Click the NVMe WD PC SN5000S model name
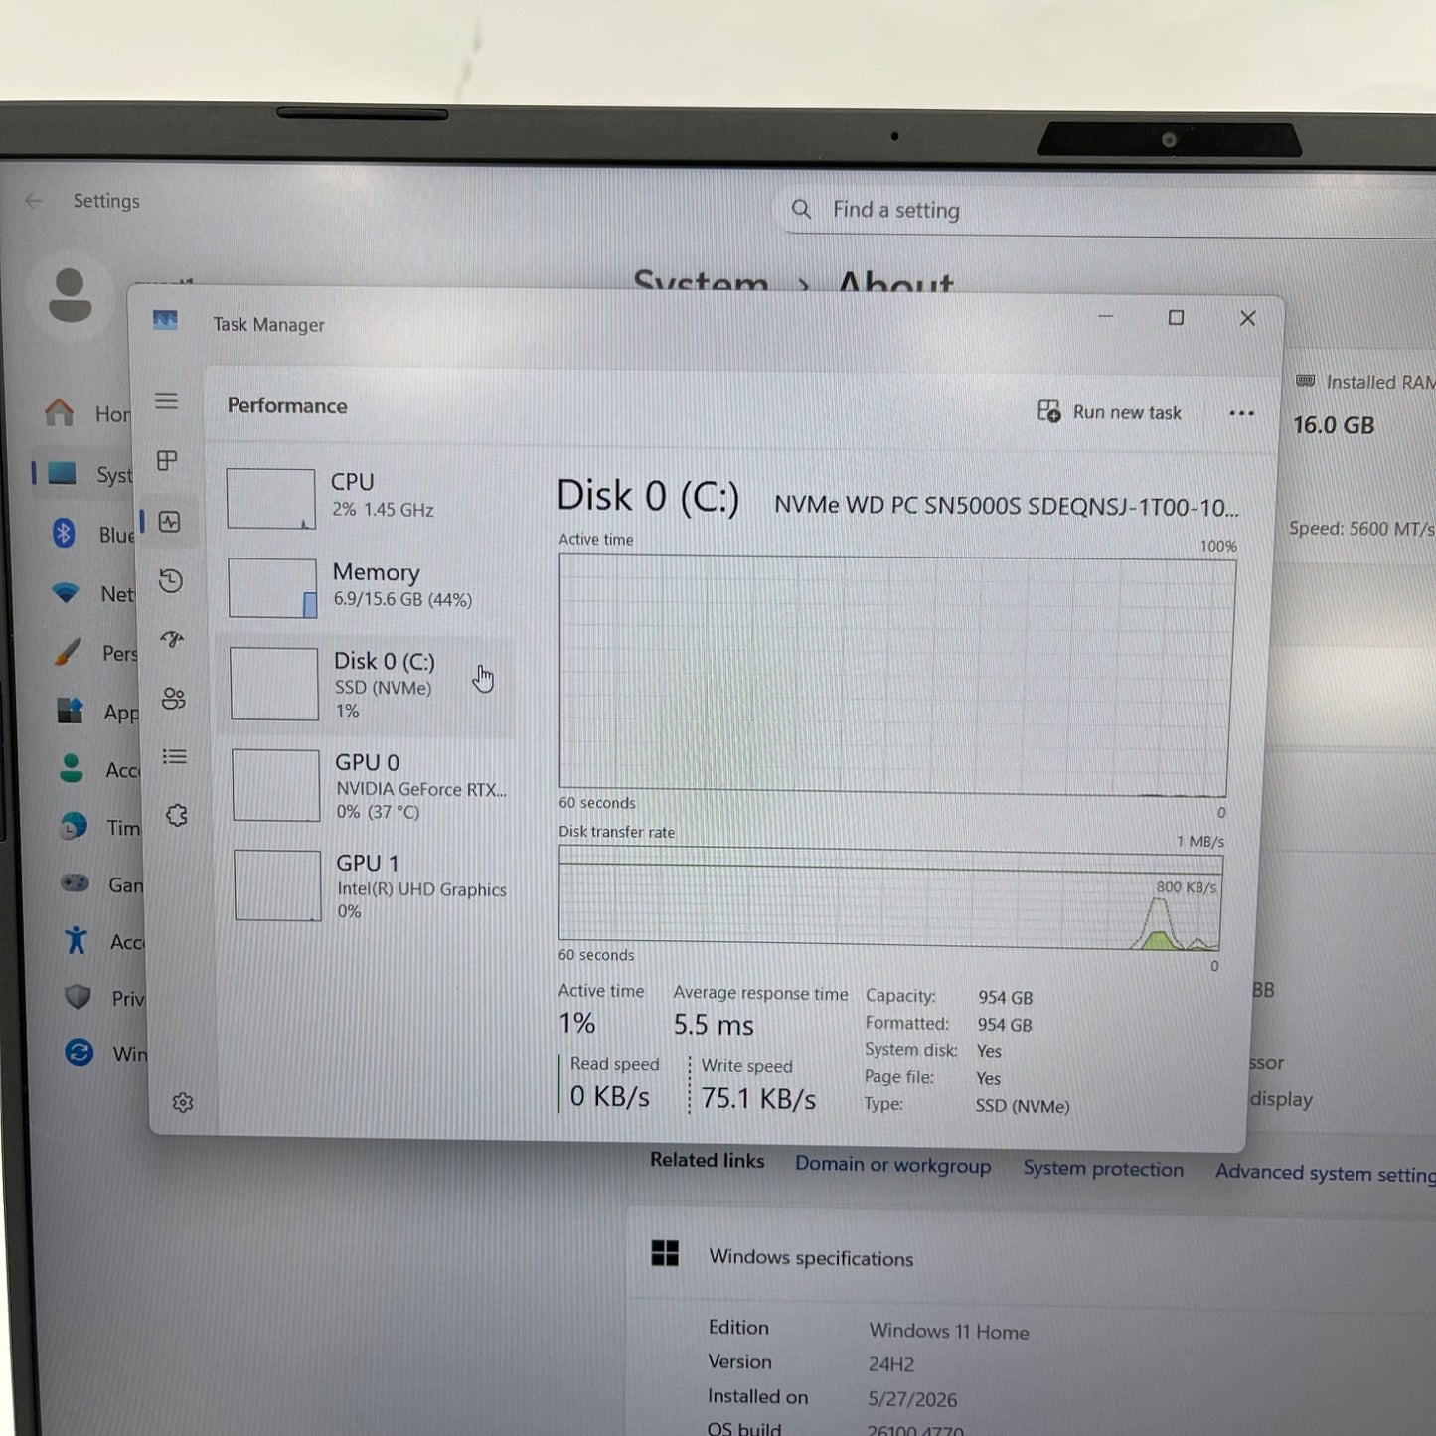Screen dimensions: 1436x1436 tap(1006, 506)
